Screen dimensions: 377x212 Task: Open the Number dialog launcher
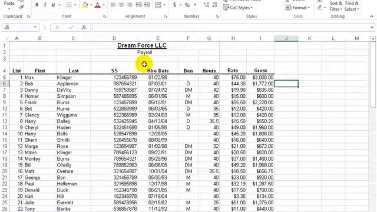point(217,16)
